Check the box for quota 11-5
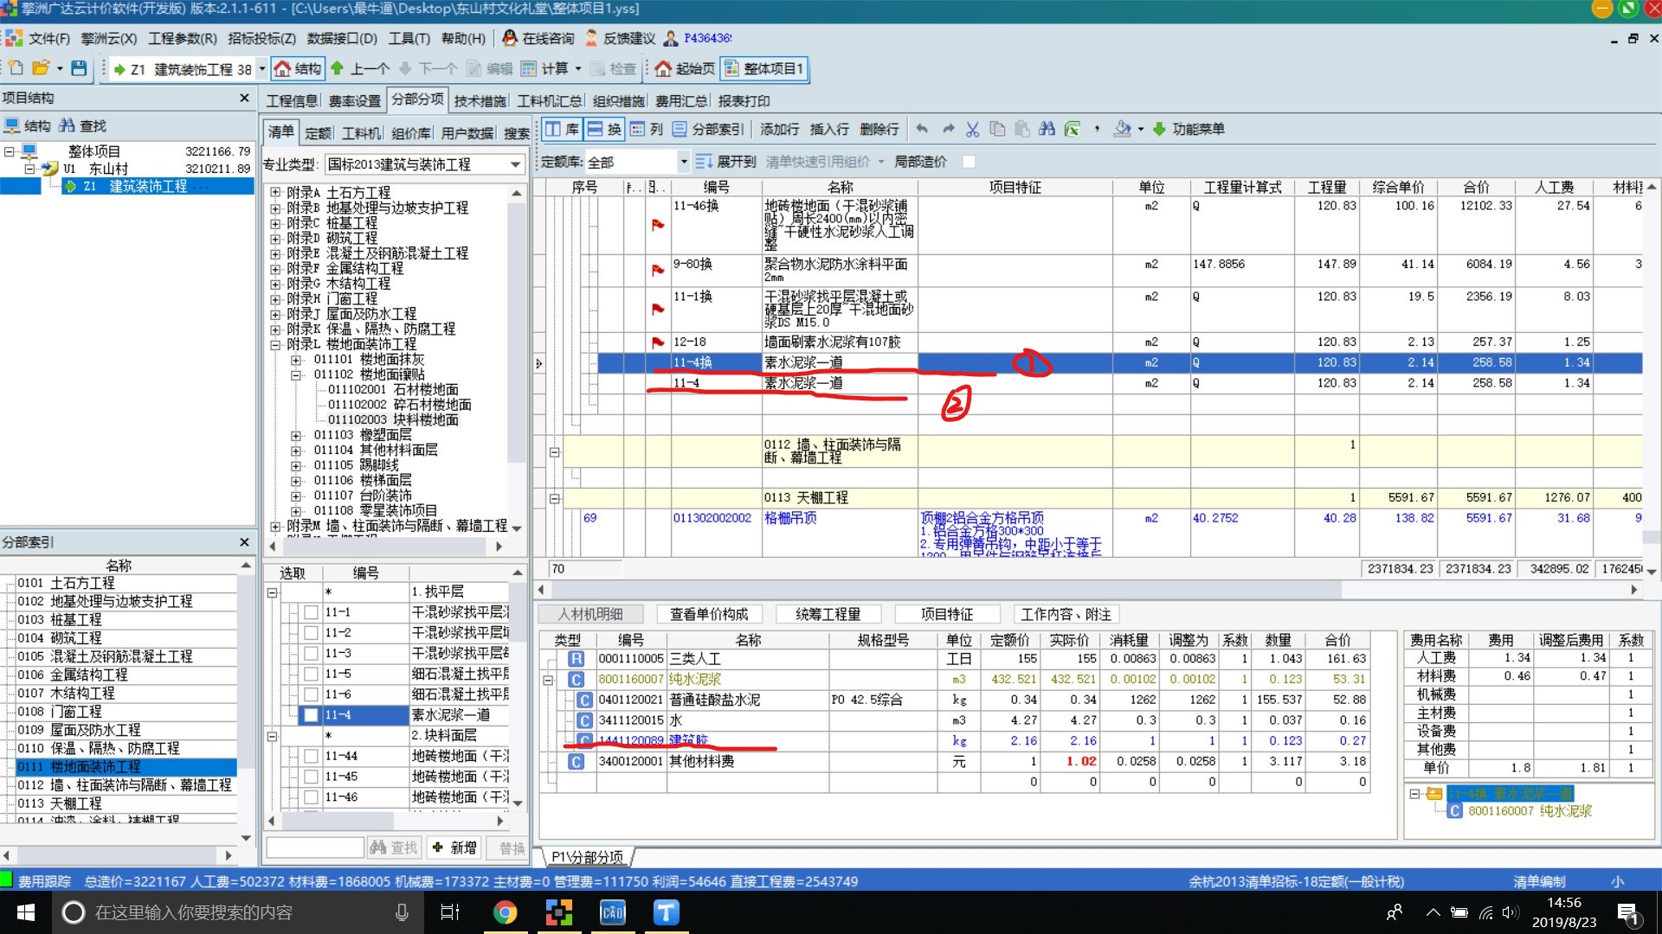 click(311, 674)
